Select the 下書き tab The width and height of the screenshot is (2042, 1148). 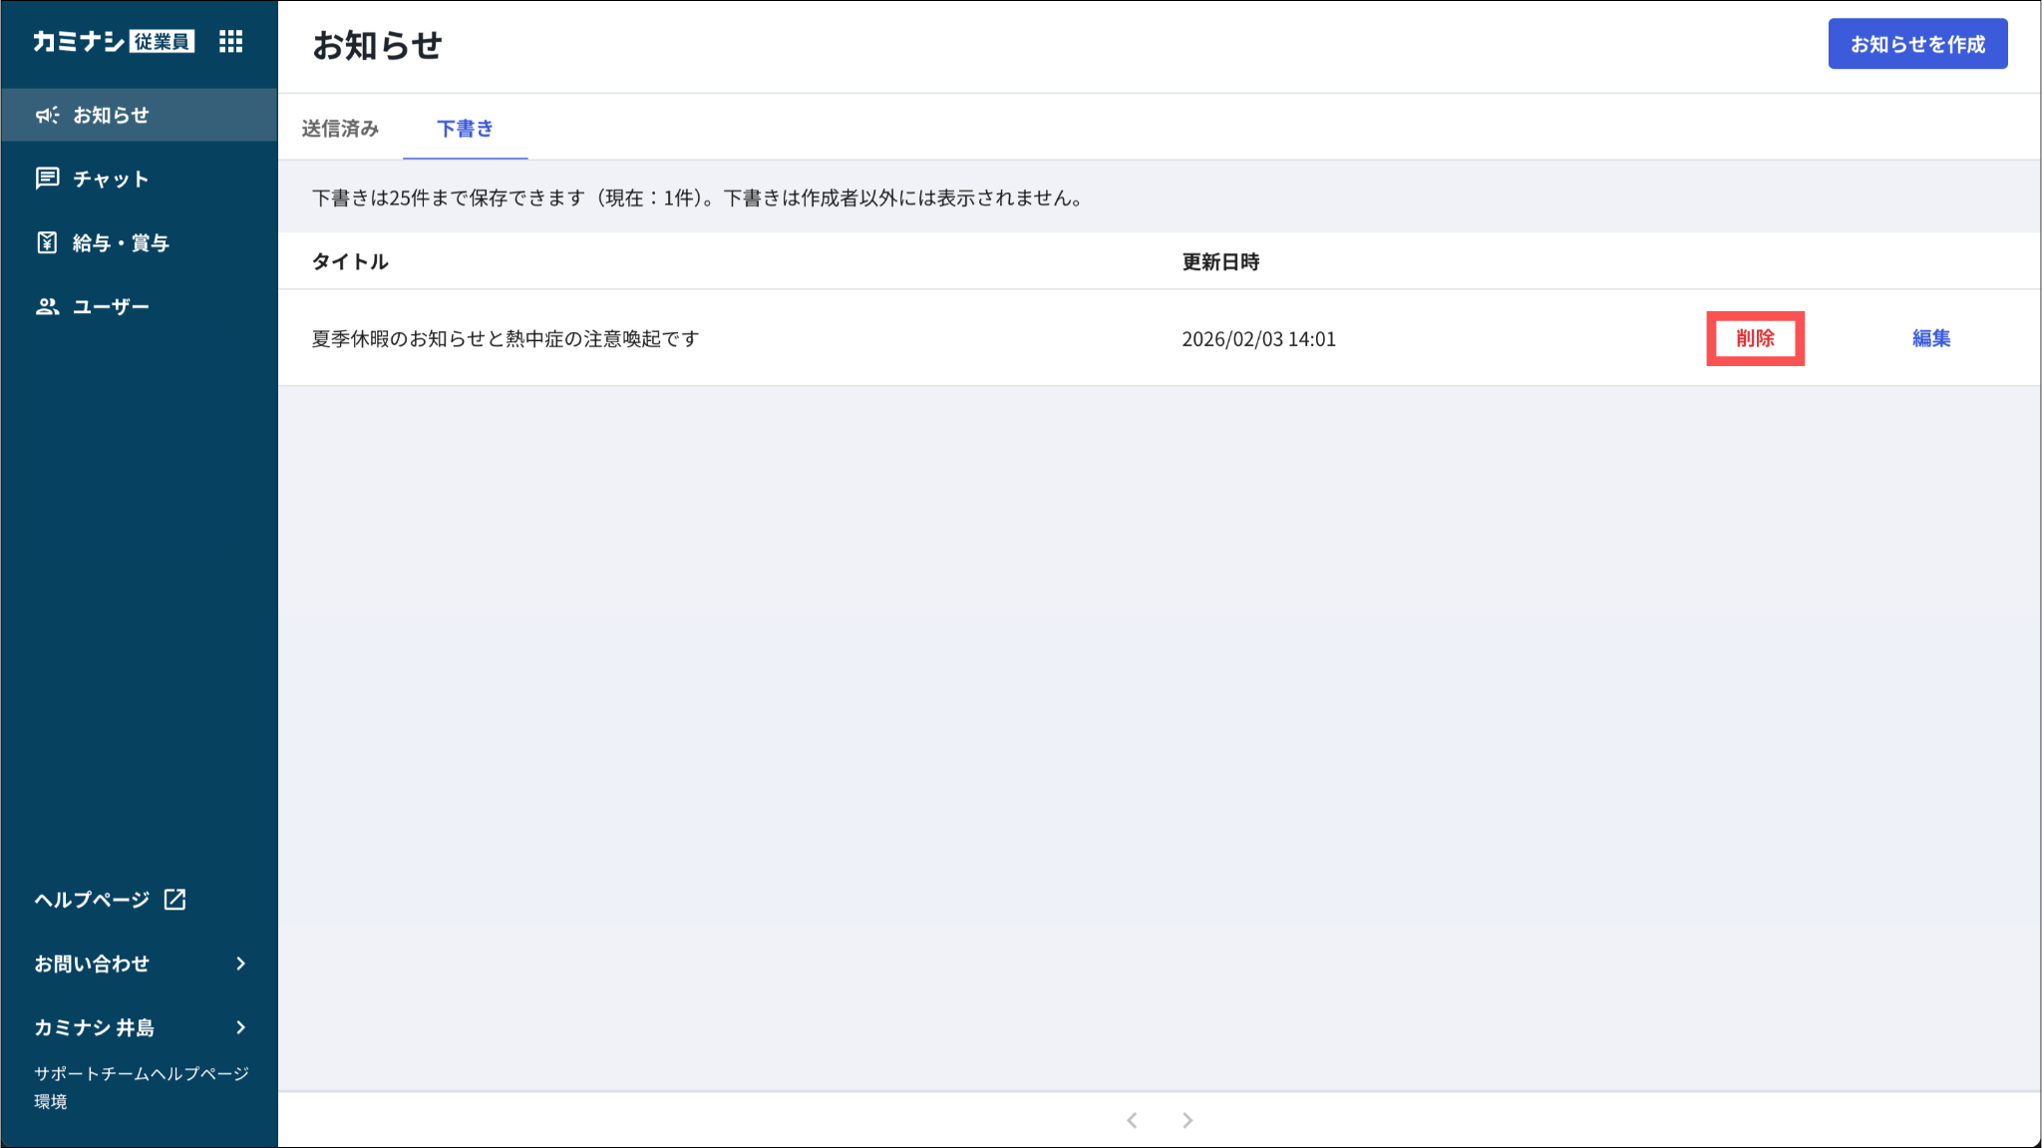pyautogui.click(x=465, y=129)
